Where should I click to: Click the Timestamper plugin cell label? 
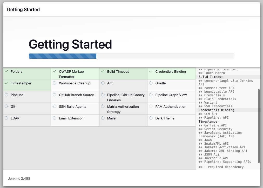click(21, 83)
